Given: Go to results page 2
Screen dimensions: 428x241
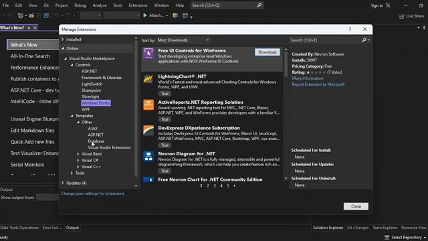Looking at the screenshot, I should pyautogui.click(x=208, y=186).
